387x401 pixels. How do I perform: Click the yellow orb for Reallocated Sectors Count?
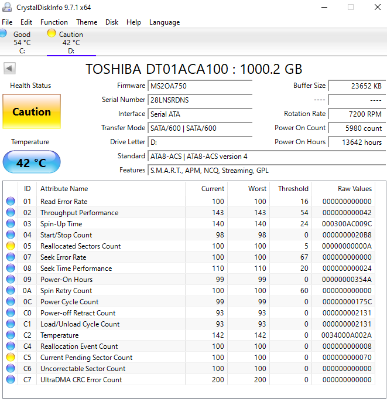pyautogui.click(x=11, y=246)
